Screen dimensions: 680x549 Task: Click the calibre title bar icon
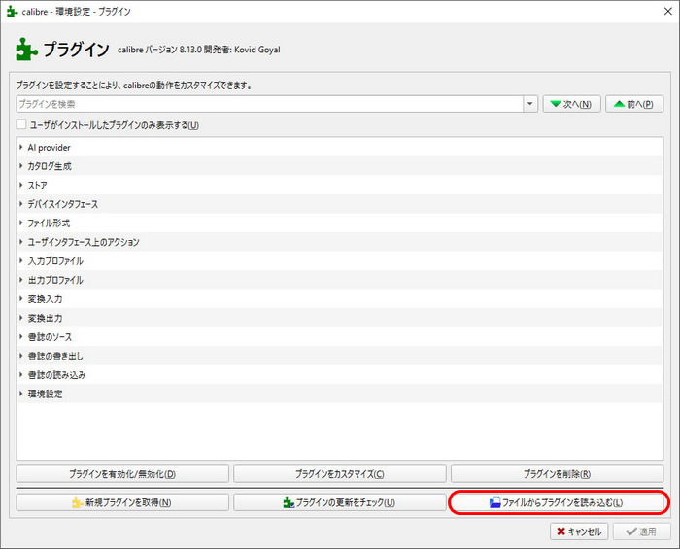coord(12,12)
